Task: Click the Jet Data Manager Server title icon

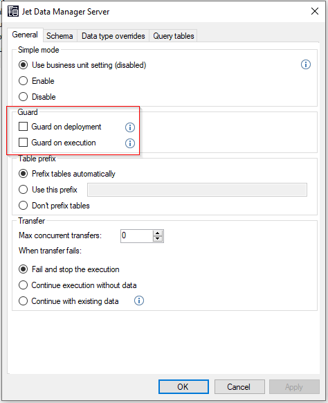Action: 13,11
